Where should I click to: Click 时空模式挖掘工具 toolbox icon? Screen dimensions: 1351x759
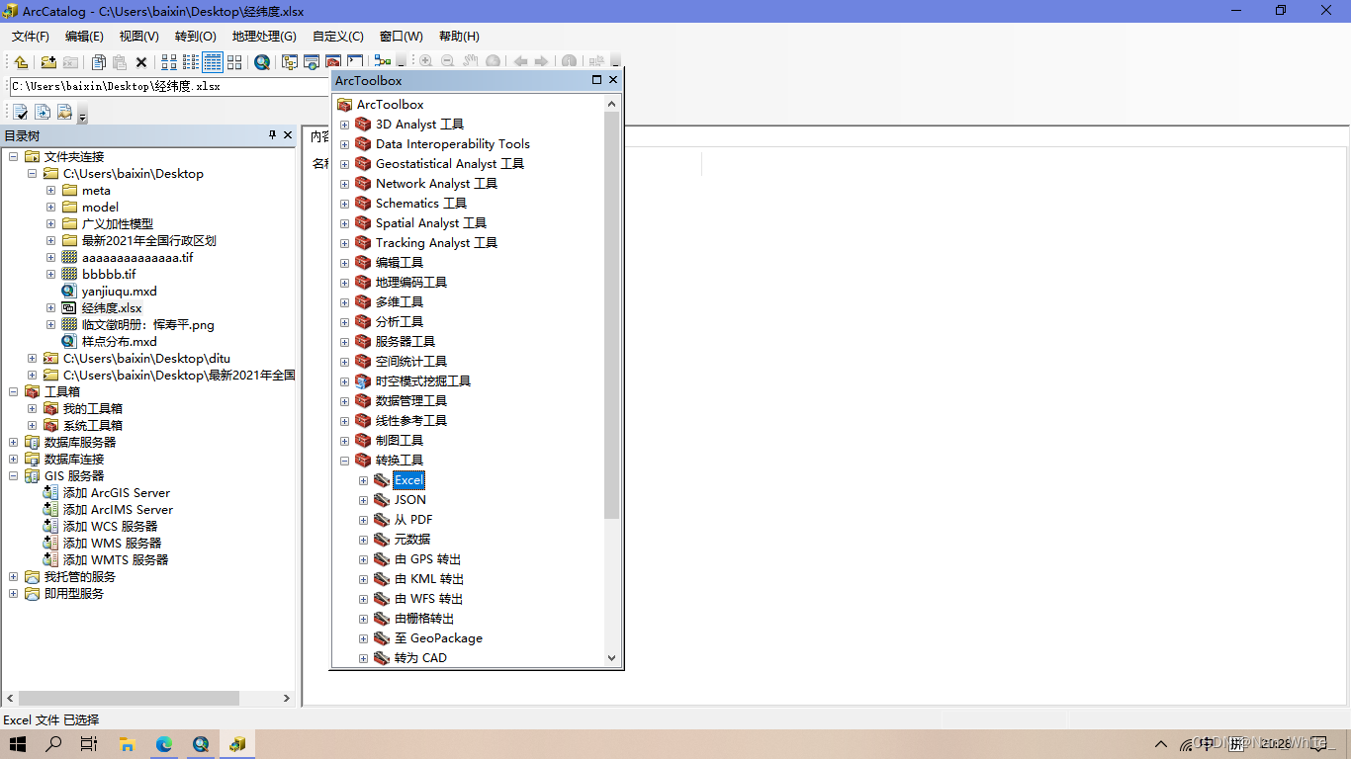coord(363,381)
